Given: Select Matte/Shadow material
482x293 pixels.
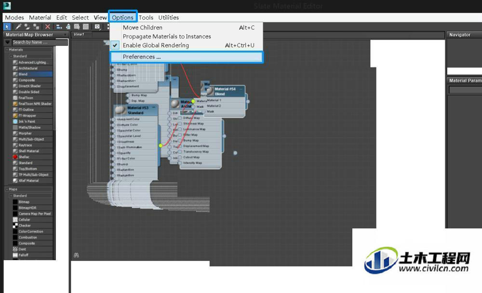Looking at the screenshot, I should [x=32, y=127].
